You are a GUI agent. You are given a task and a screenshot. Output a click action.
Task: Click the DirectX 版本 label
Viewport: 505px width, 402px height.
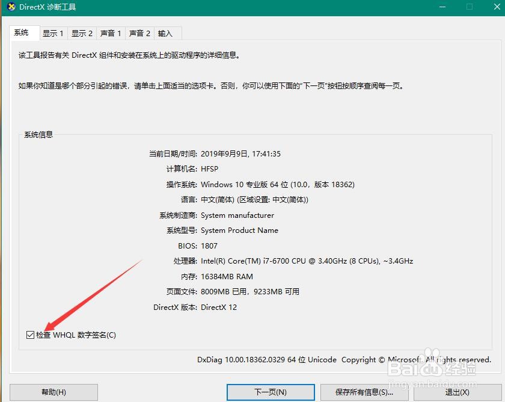click(x=175, y=308)
